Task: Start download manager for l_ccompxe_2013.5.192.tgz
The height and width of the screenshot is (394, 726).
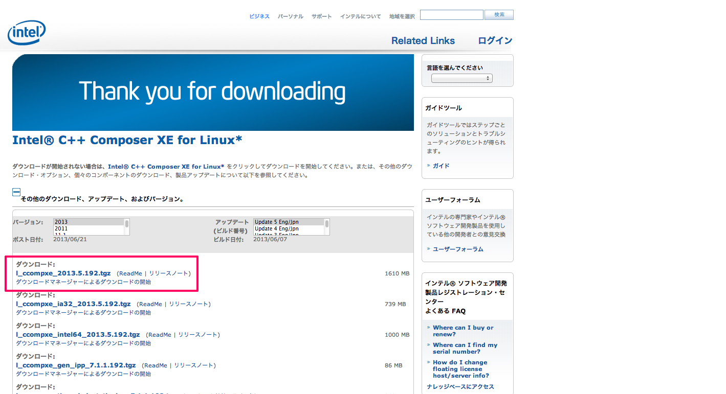Action: pyautogui.click(x=83, y=282)
